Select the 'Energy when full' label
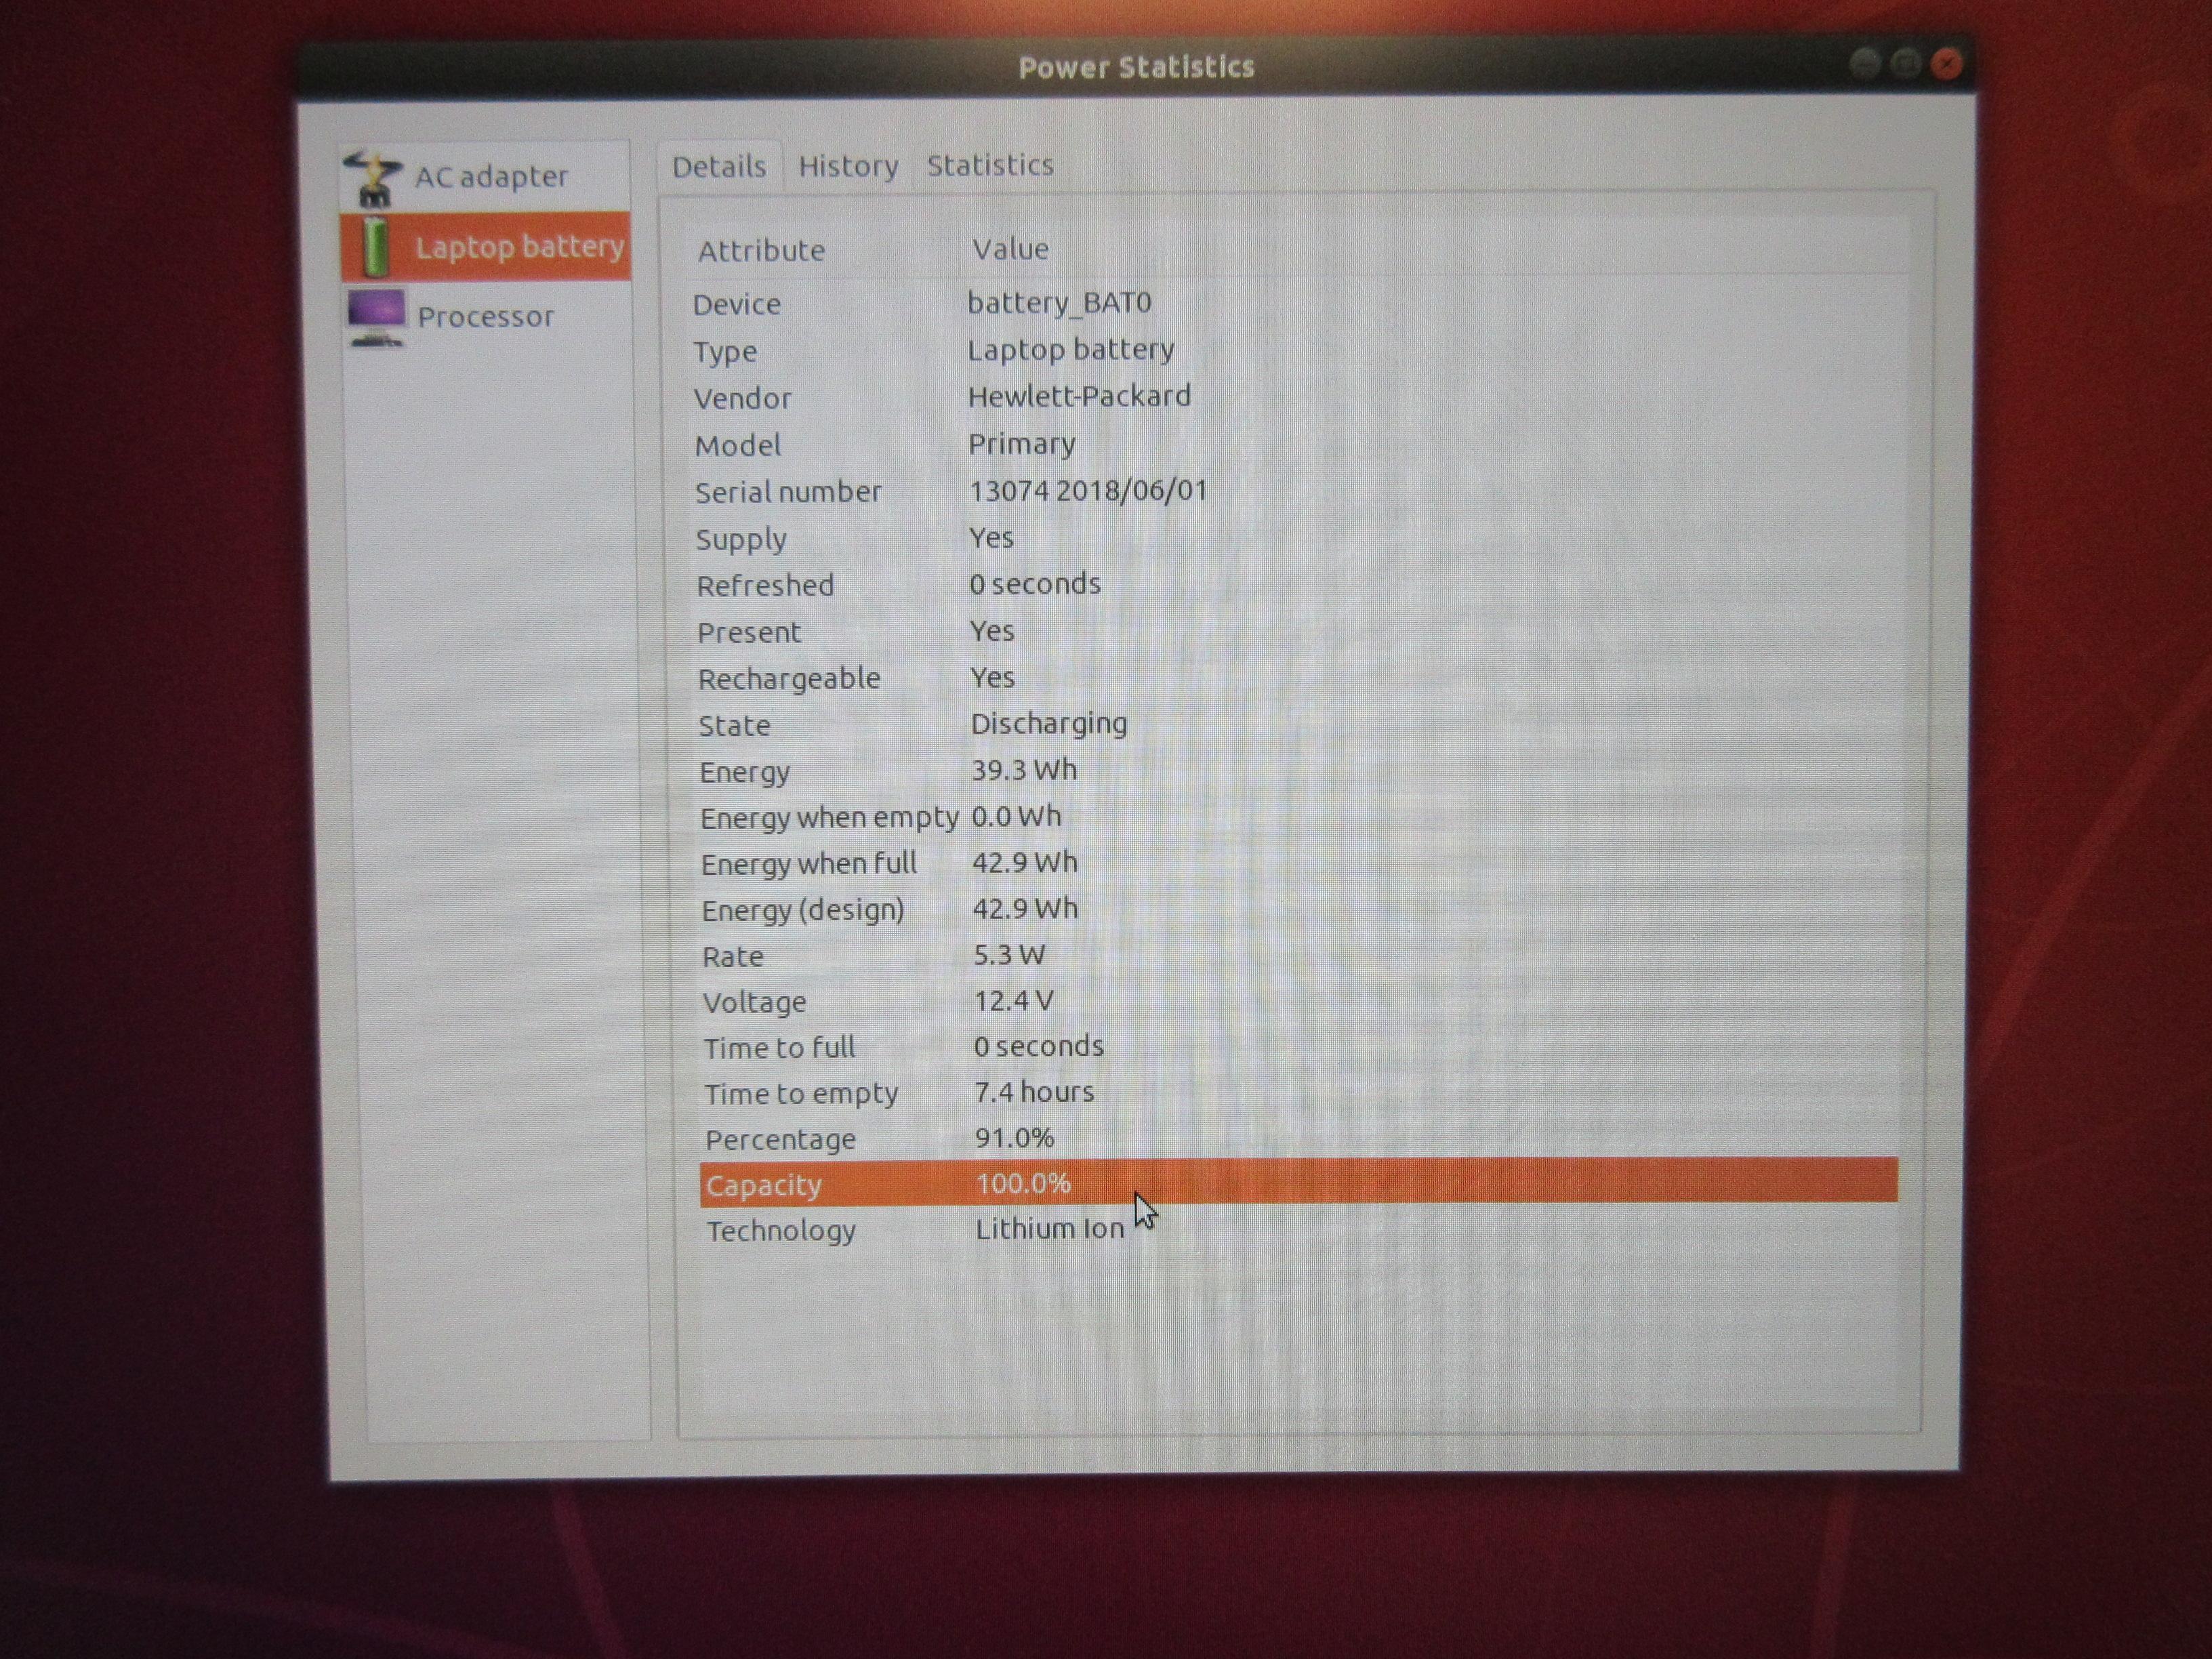Viewport: 2212px width, 1659px height. (x=808, y=864)
